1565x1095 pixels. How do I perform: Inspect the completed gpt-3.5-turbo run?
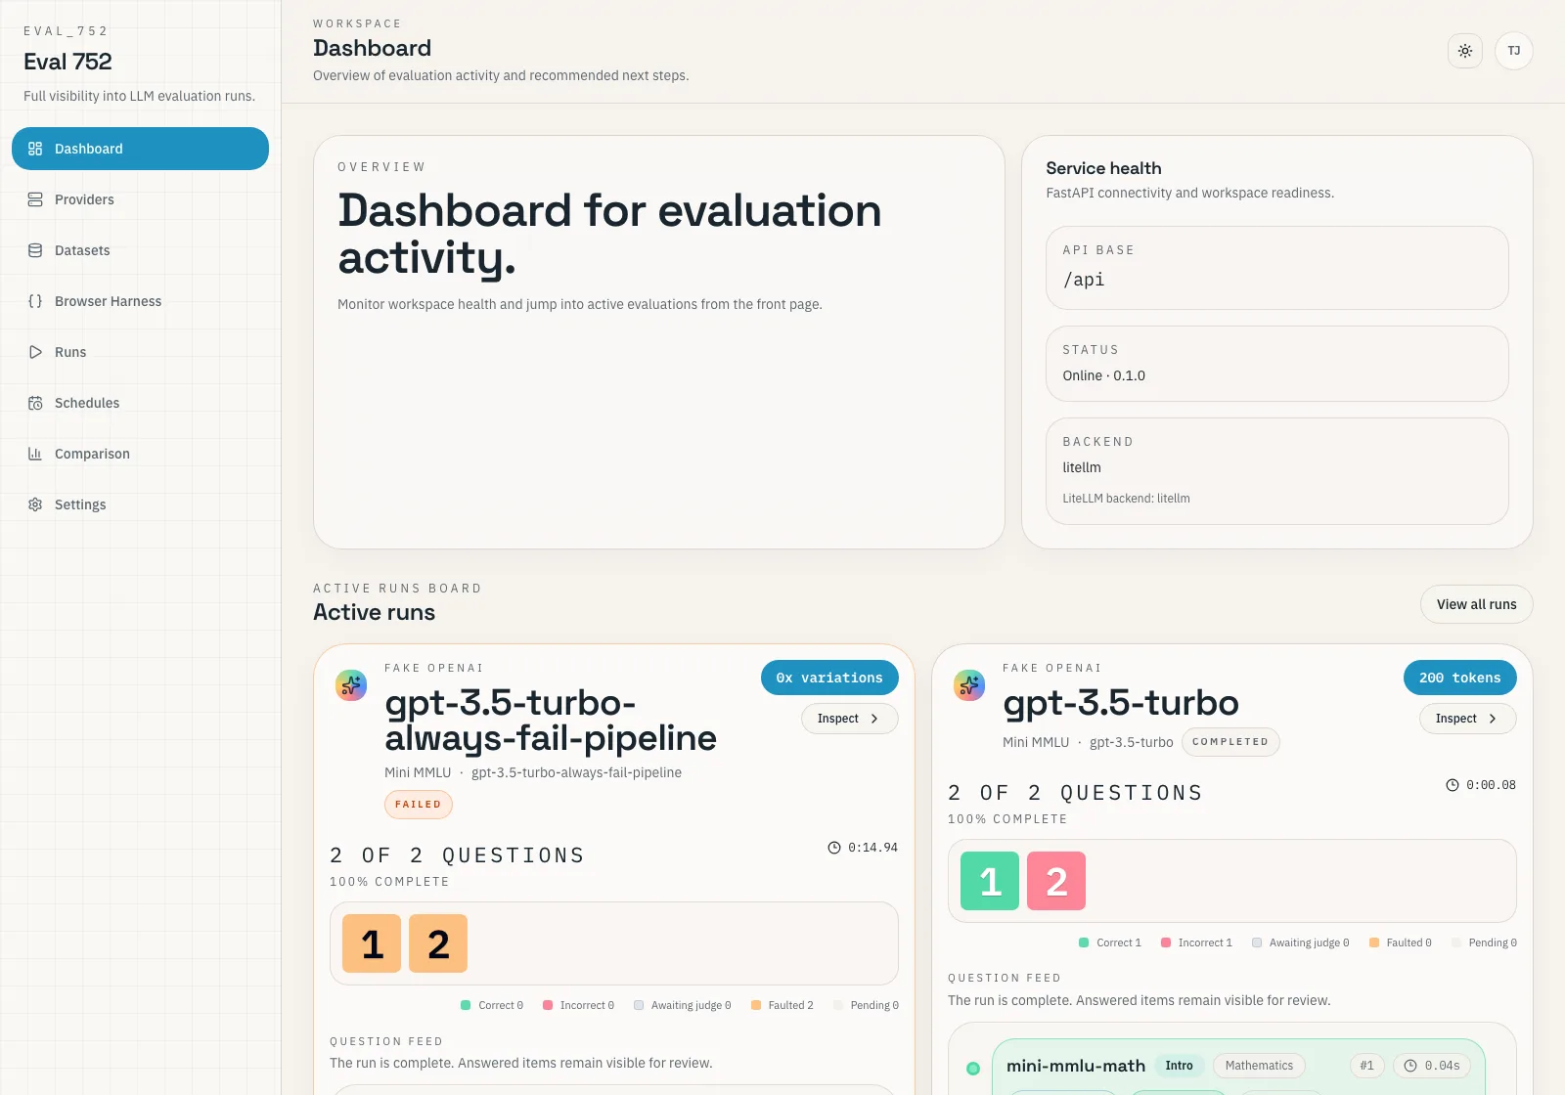pos(1467,719)
